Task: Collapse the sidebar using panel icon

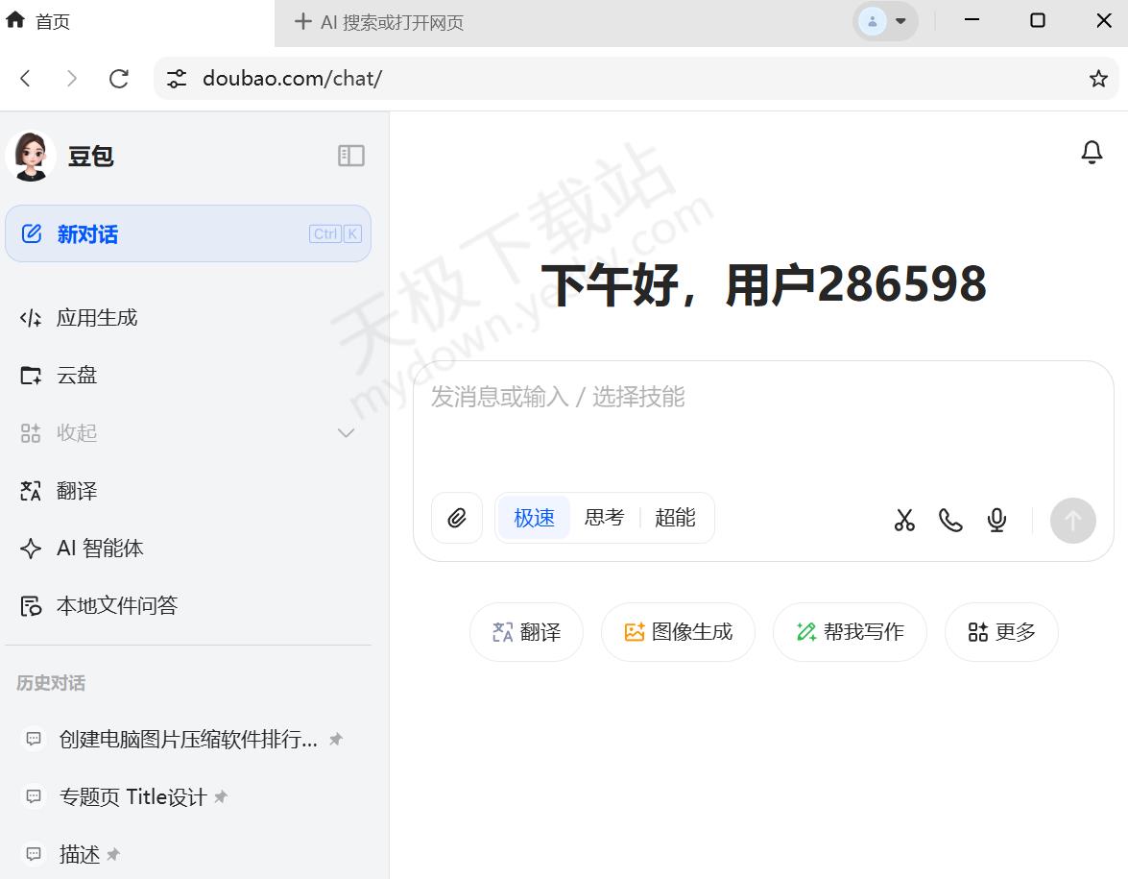Action: [x=351, y=156]
